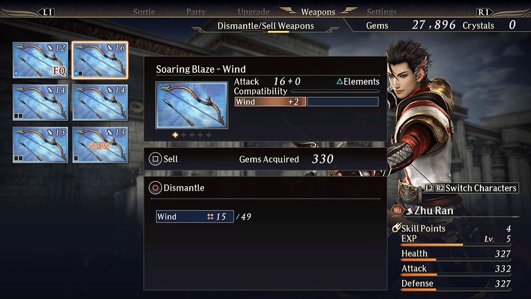
Task: Select the highlighted bow with attack 16
Action: 100,60
